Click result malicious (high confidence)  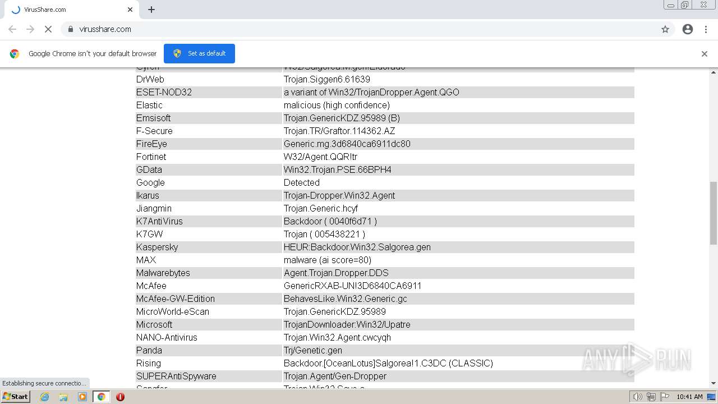tap(337, 105)
